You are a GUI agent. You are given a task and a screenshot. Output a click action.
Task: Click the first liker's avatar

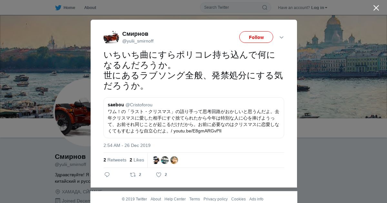click(155, 160)
